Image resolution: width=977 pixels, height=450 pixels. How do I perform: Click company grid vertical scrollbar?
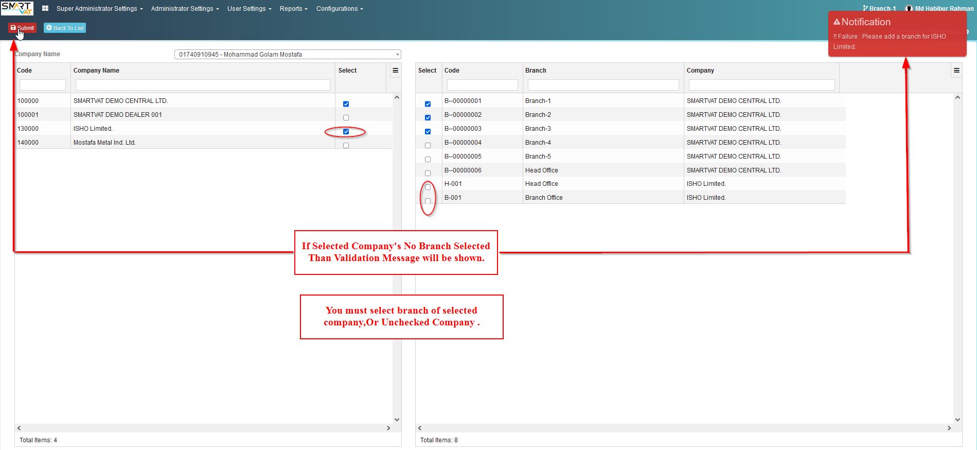pos(397,258)
